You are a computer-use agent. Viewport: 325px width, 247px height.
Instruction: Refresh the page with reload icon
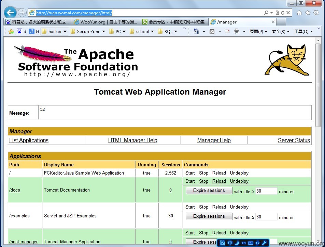[x=283, y=13]
